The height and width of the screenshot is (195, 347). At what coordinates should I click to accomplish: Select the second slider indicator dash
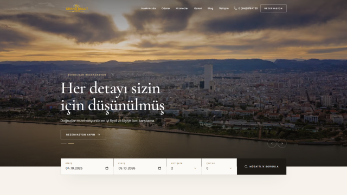71,143
